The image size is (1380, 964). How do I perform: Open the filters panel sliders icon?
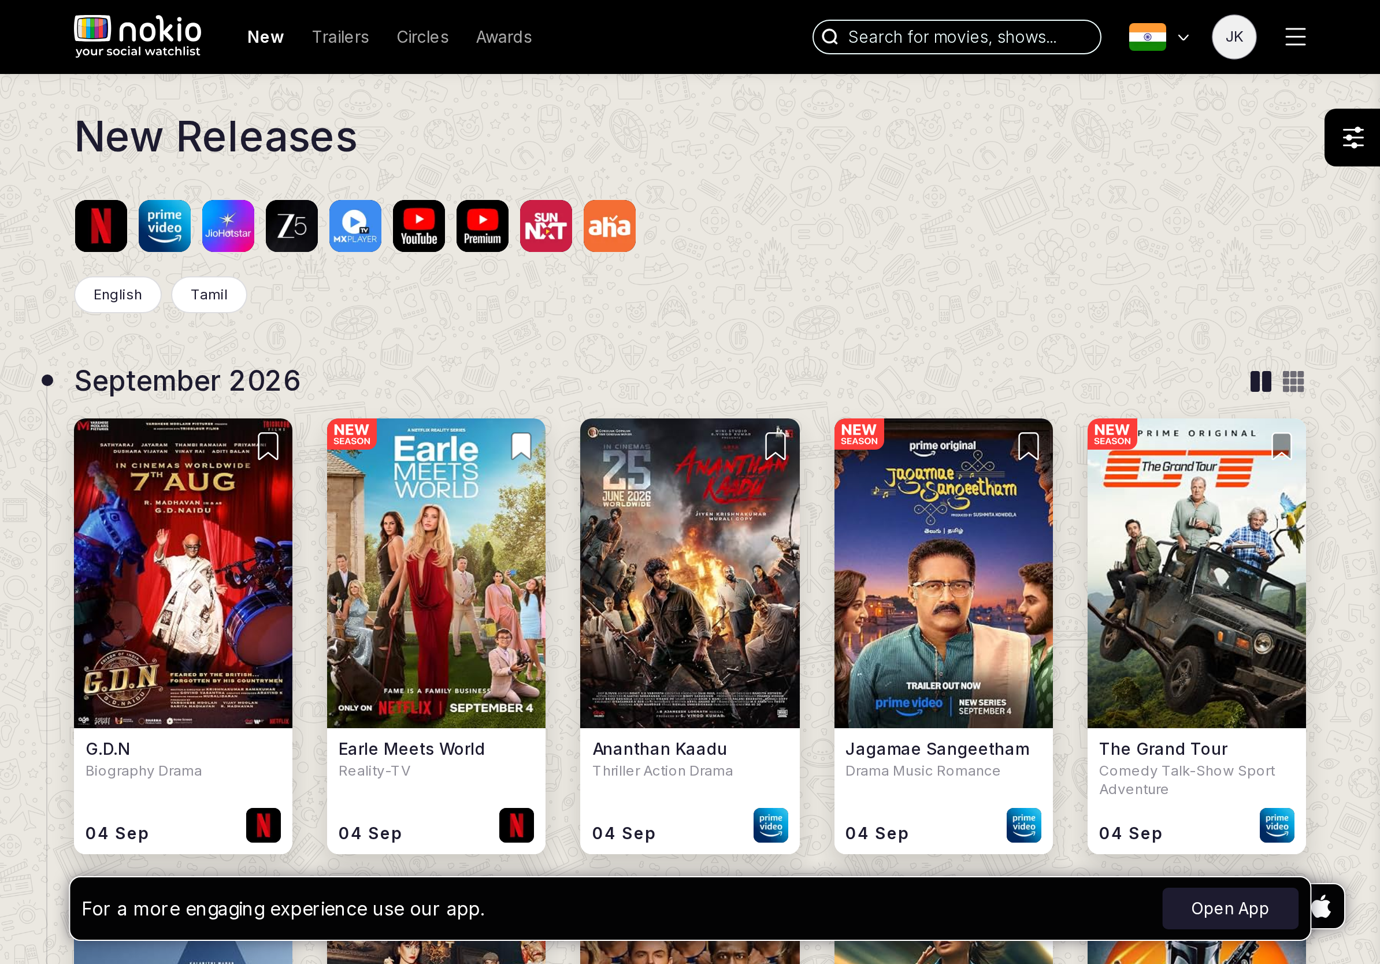[1353, 138]
